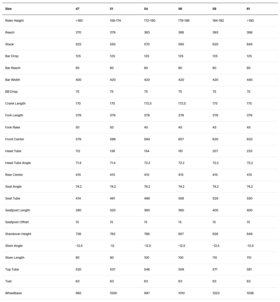The width and height of the screenshot is (280, 302).
Task: Click the Seatpost Length row label
Action: click(18, 210)
